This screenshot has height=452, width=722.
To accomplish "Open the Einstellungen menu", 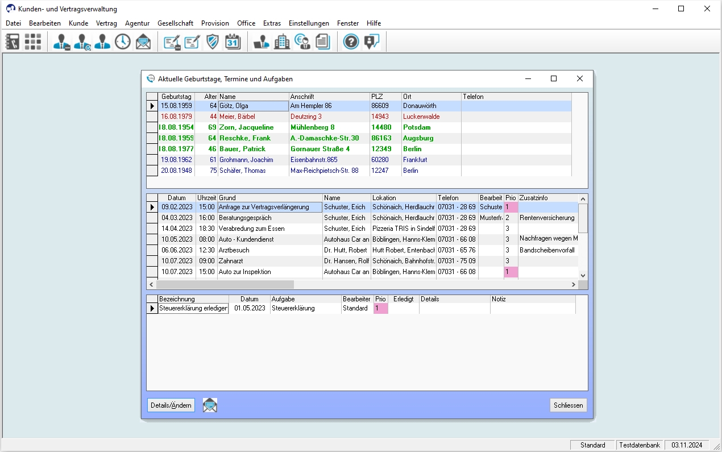I will point(309,23).
